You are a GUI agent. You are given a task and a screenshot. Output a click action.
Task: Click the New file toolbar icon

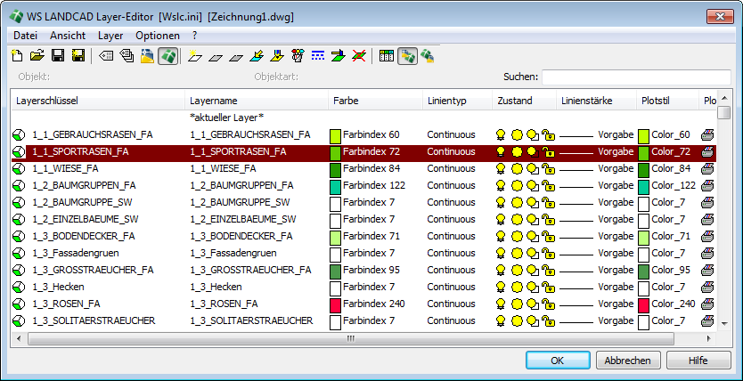pos(17,56)
